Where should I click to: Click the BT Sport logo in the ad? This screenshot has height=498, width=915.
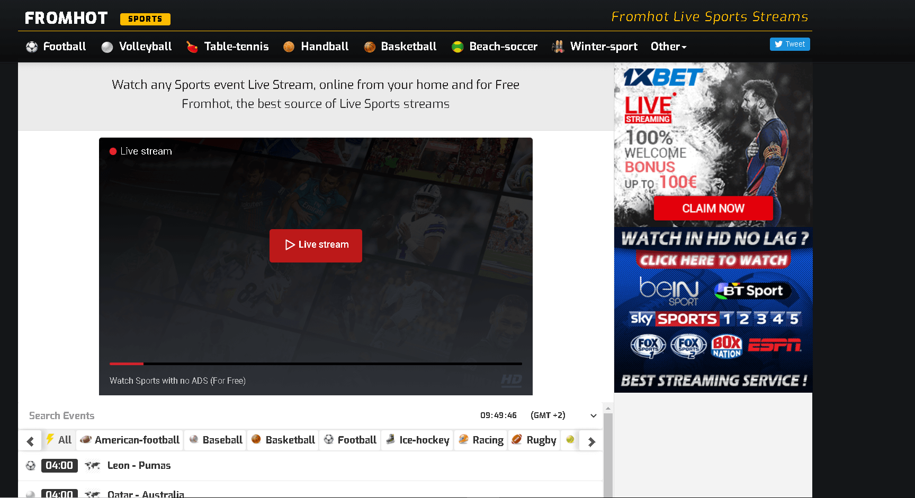(x=752, y=291)
